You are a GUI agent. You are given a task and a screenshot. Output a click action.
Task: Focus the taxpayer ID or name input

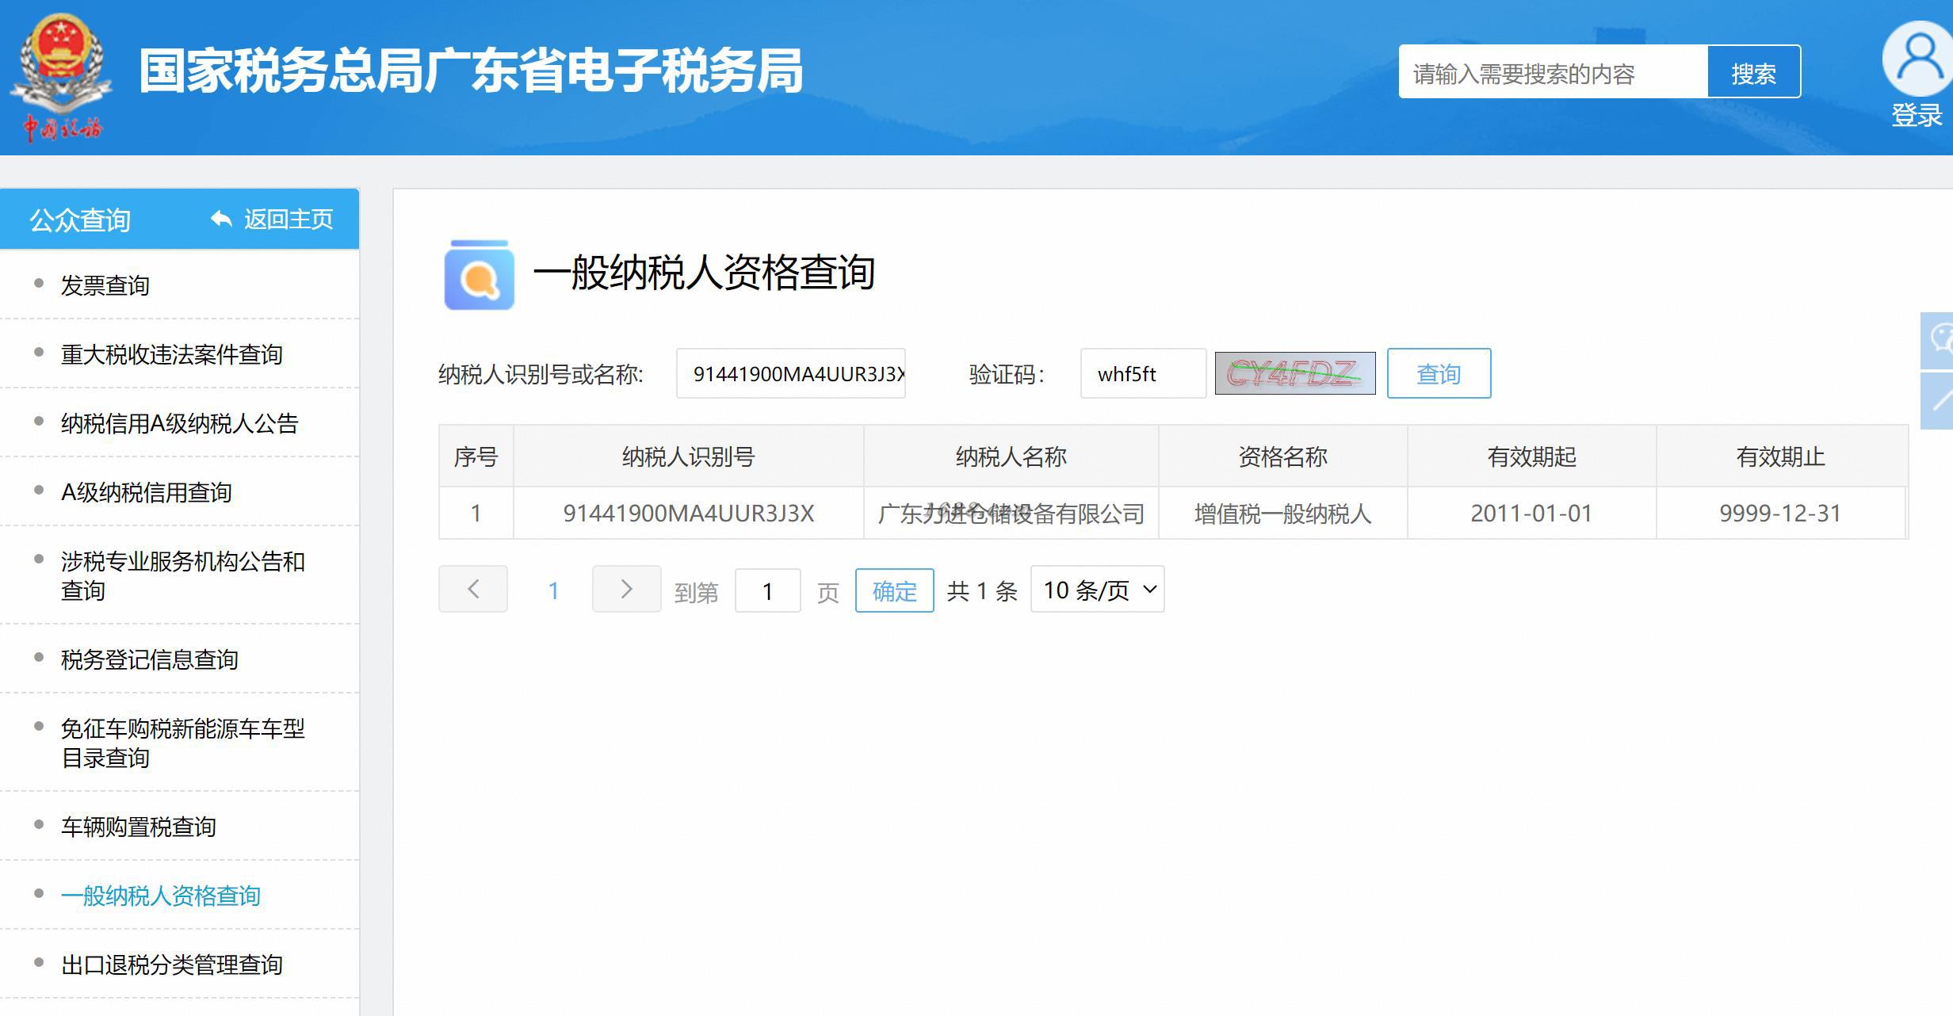[790, 373]
